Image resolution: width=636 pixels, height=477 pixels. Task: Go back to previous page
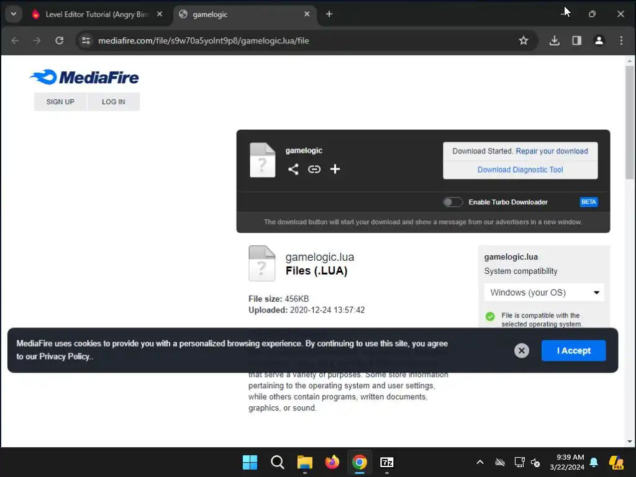(x=15, y=40)
